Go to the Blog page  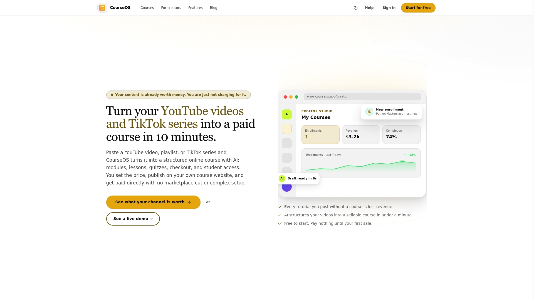click(214, 8)
